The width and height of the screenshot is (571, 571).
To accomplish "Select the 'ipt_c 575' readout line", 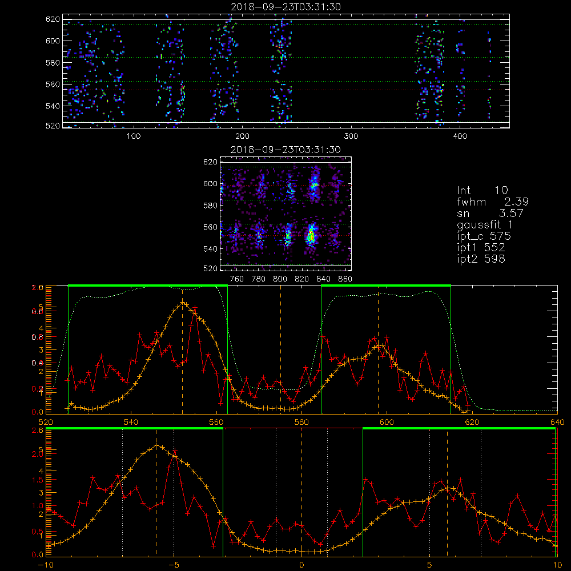I will point(484,236).
